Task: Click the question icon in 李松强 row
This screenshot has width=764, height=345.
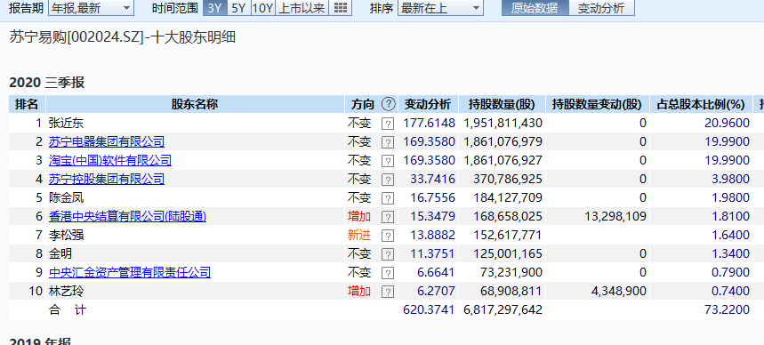Action: point(388,236)
